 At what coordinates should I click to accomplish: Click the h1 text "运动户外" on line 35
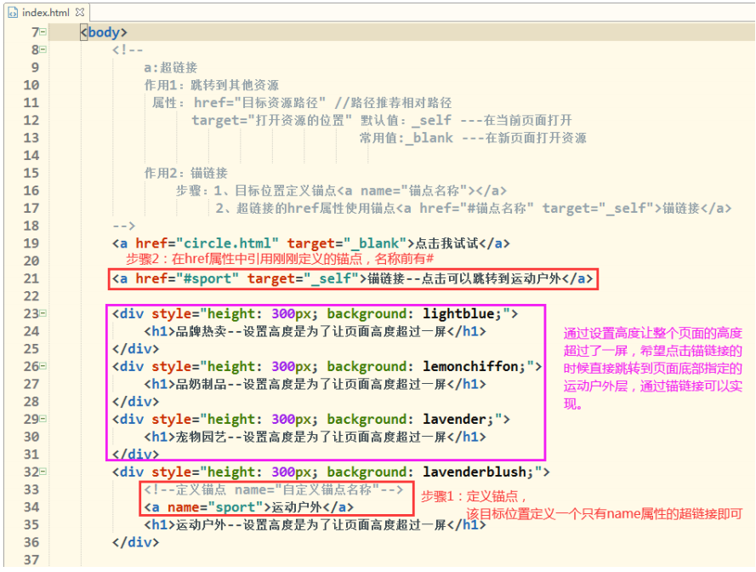315,524
